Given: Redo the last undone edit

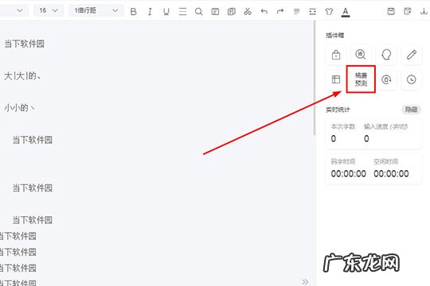Looking at the screenshot, I should click(x=280, y=11).
